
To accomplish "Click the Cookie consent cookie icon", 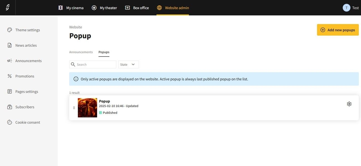I will (10, 122).
